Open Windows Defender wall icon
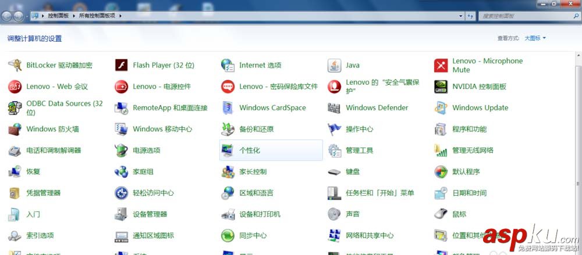The image size is (582, 255). [335, 108]
